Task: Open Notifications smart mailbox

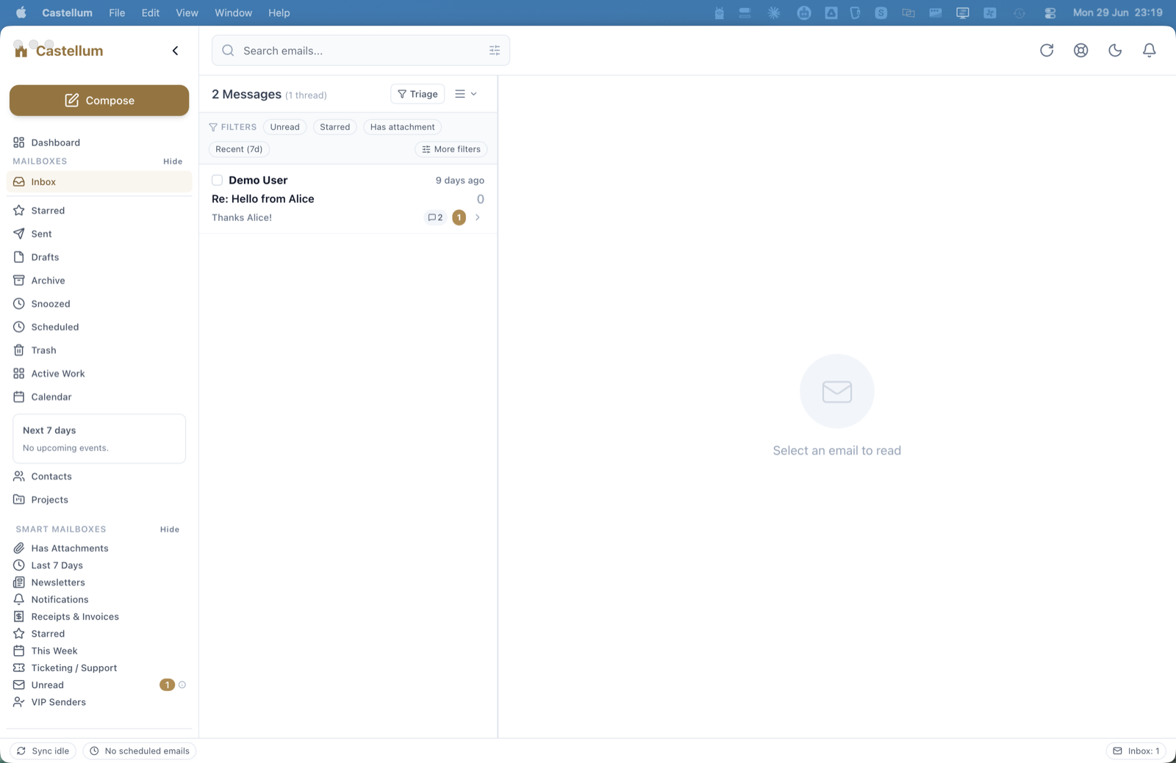Action: pos(99,600)
